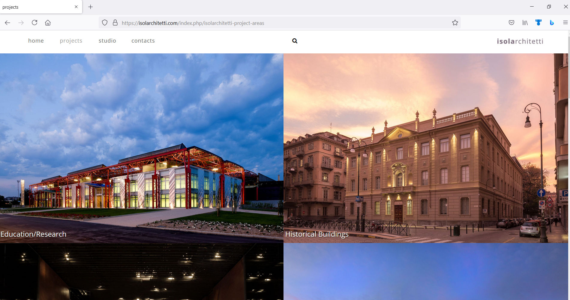The width and height of the screenshot is (570, 300).
Task: Go to the contacts page
Action: click(x=143, y=41)
